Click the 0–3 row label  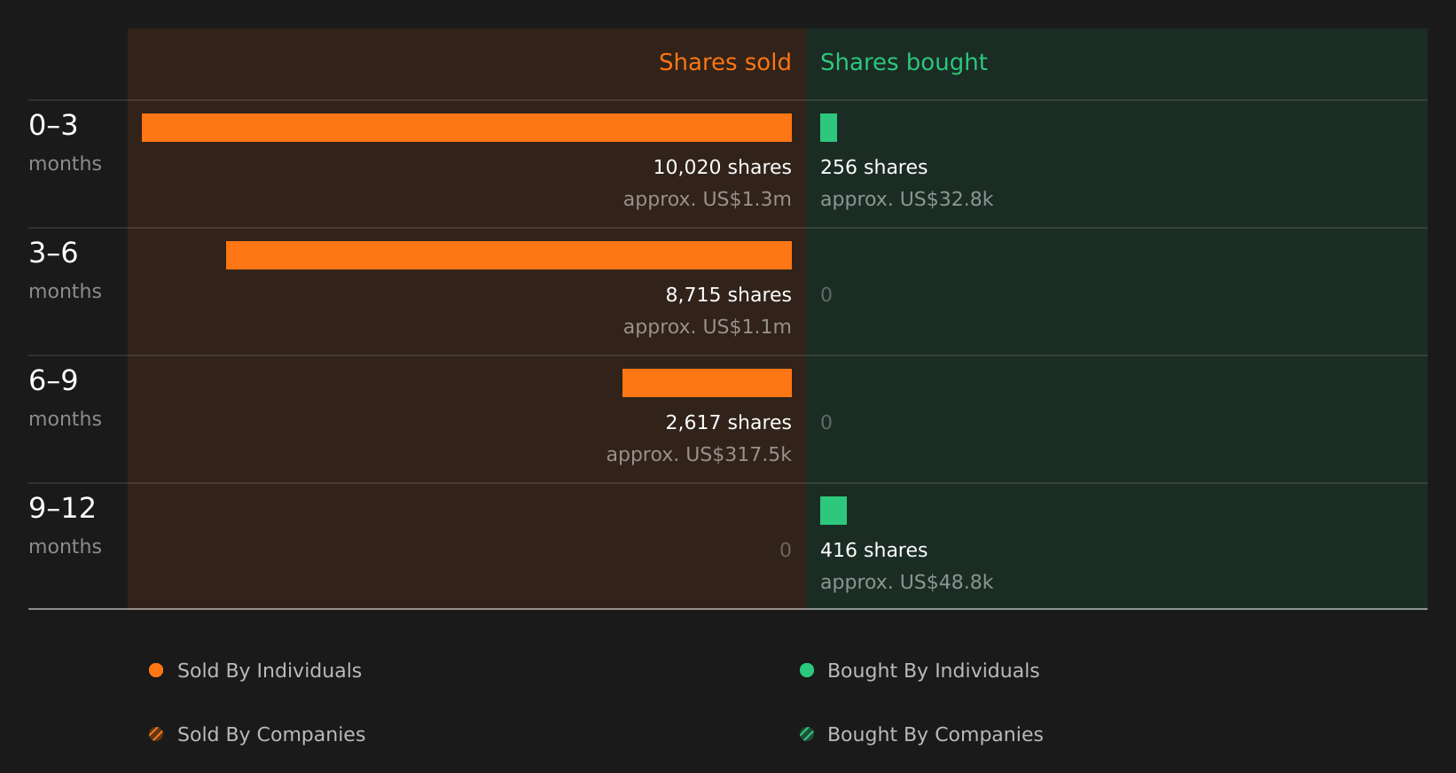click(x=53, y=125)
